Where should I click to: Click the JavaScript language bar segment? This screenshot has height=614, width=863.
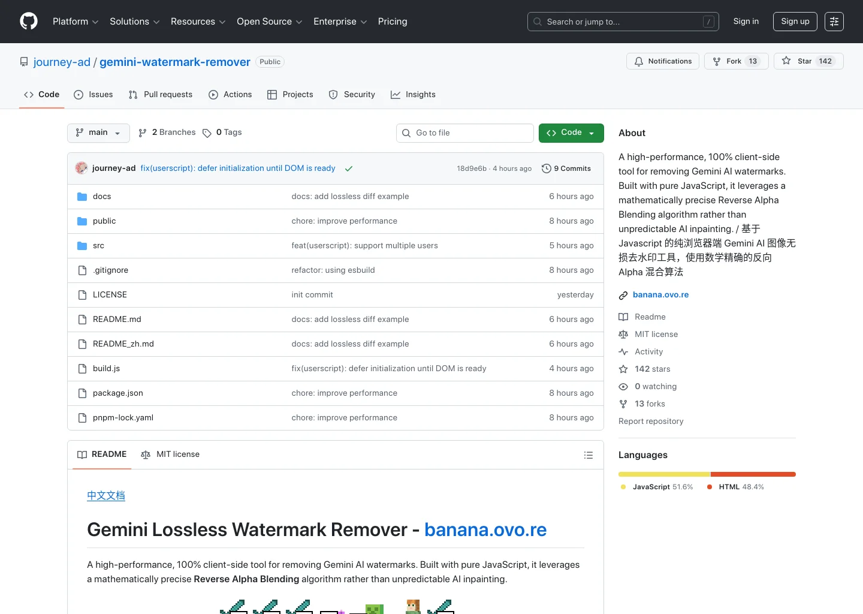click(x=664, y=474)
